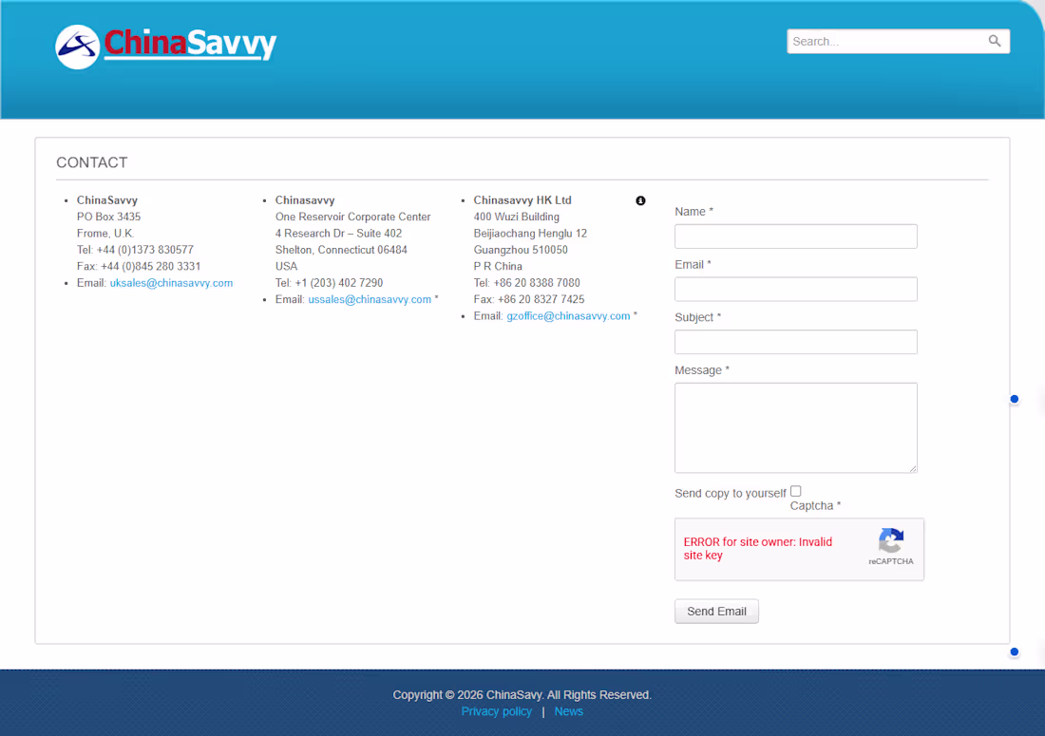Image resolution: width=1045 pixels, height=736 pixels.
Task: Click inside the Message text area
Action: tap(796, 427)
